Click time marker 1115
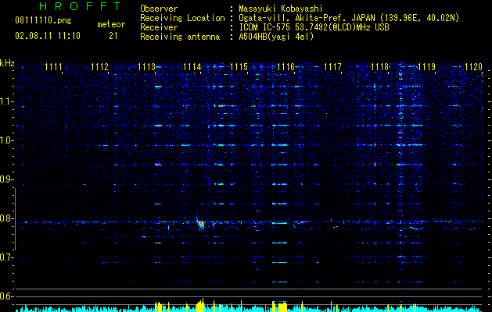 click(x=239, y=67)
